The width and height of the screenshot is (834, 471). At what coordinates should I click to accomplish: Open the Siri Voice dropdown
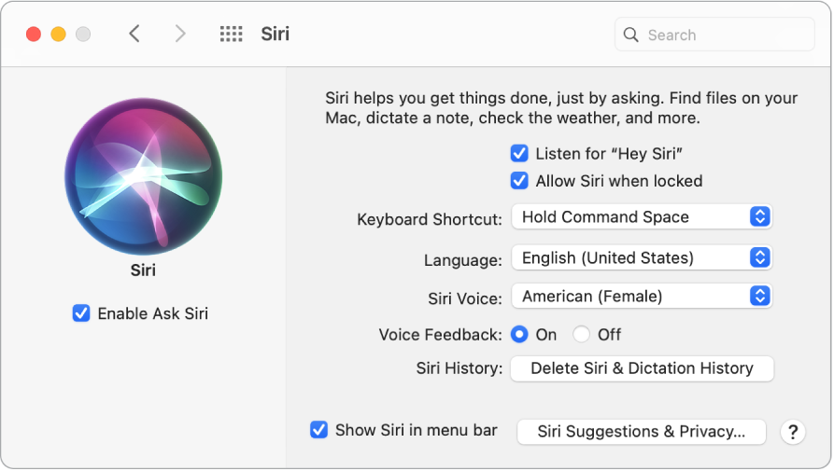(x=642, y=296)
